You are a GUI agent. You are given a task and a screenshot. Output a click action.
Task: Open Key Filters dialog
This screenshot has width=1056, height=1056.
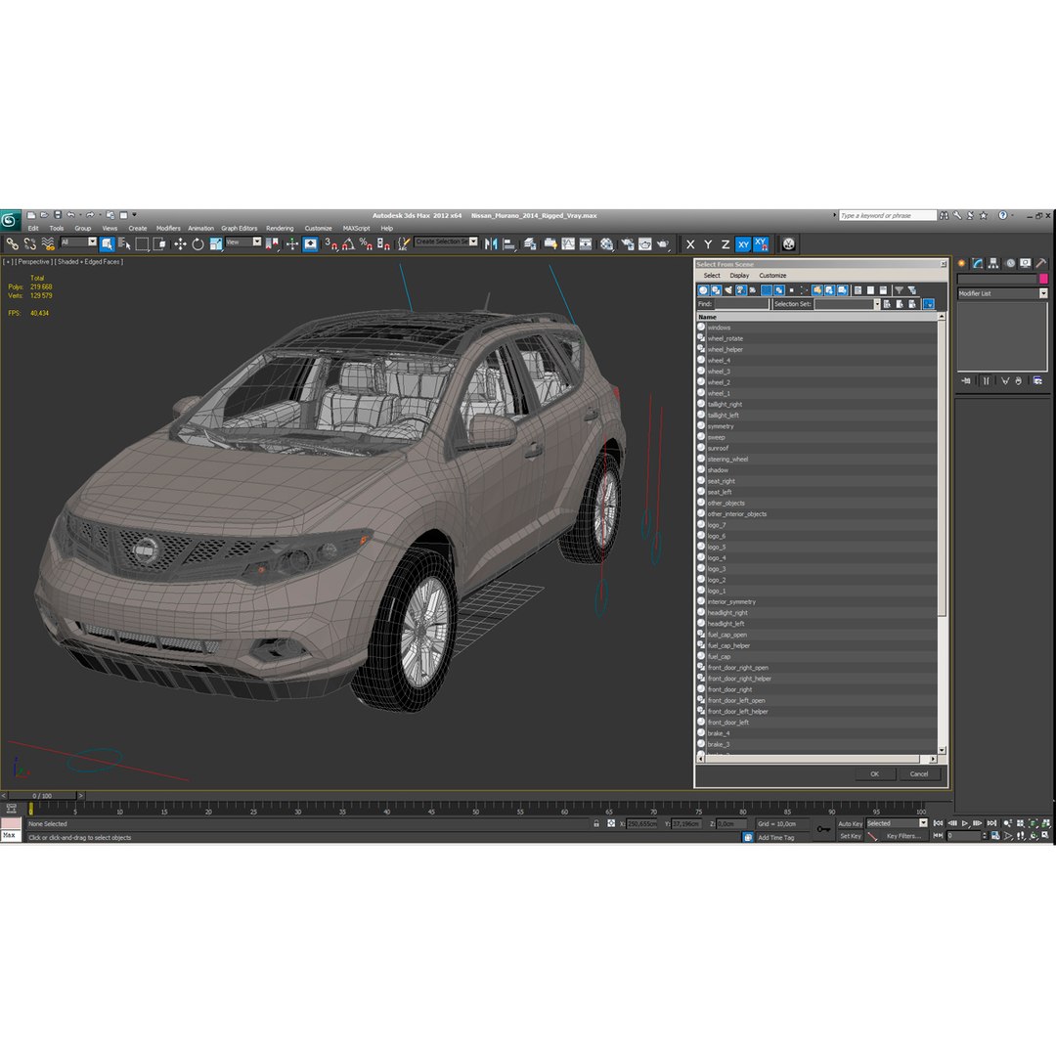pyautogui.click(x=902, y=836)
